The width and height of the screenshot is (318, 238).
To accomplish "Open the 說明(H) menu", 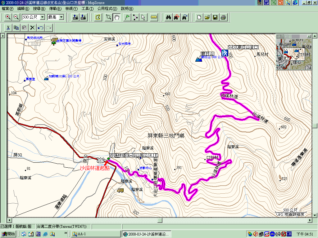I will [127, 9].
